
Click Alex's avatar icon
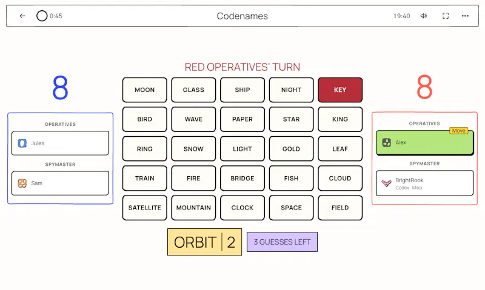click(387, 142)
